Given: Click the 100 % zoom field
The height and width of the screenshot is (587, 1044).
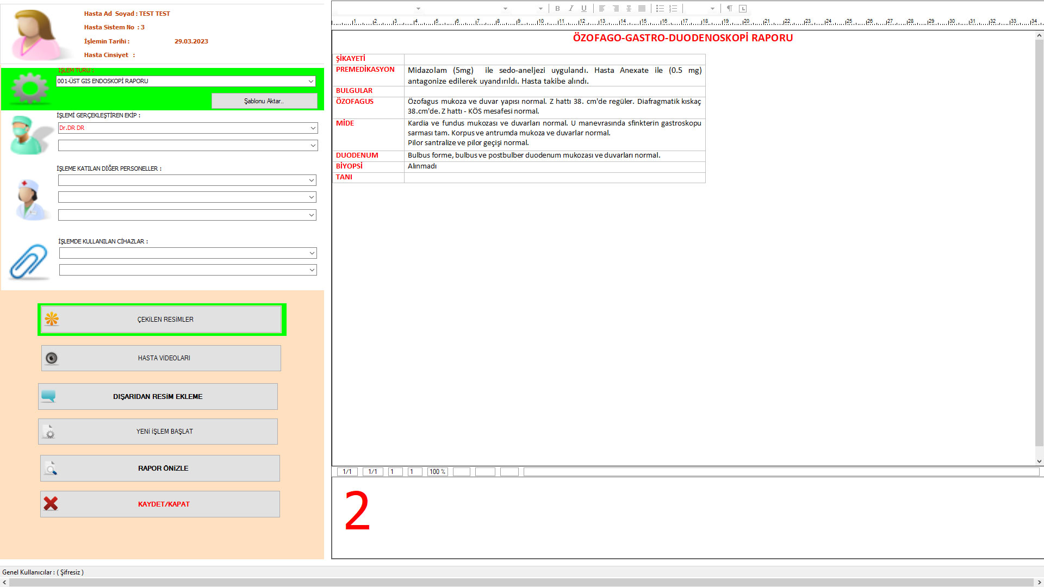Looking at the screenshot, I should coord(437,472).
